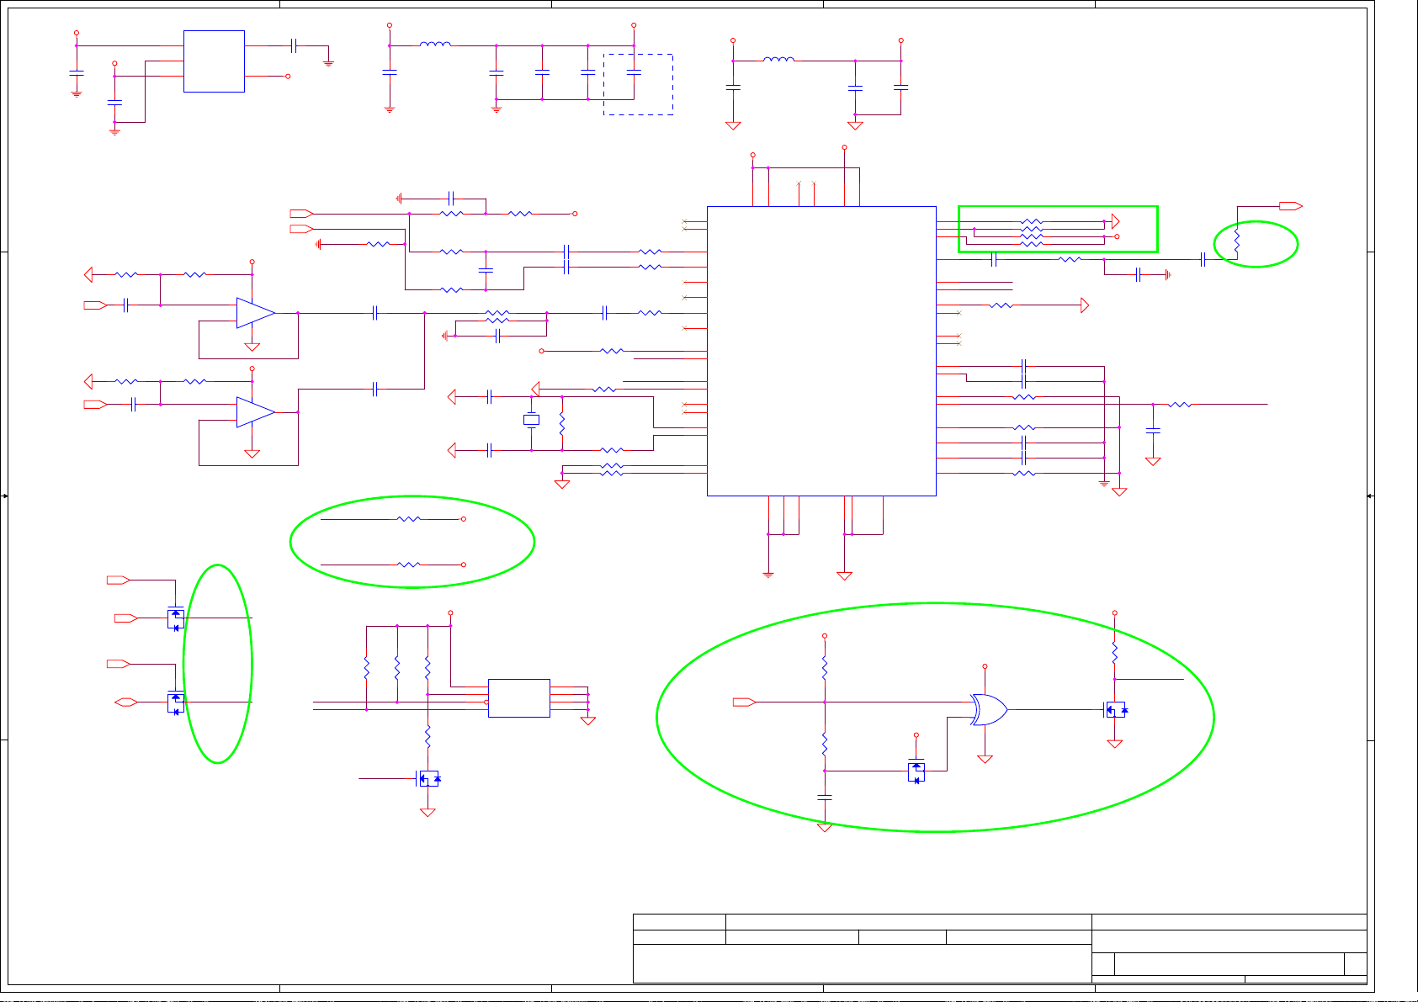Image resolution: width=1418 pixels, height=1002 pixels.
Task: Select the upper resistor in the isolated resistor pair
Action: pyautogui.click(x=408, y=519)
